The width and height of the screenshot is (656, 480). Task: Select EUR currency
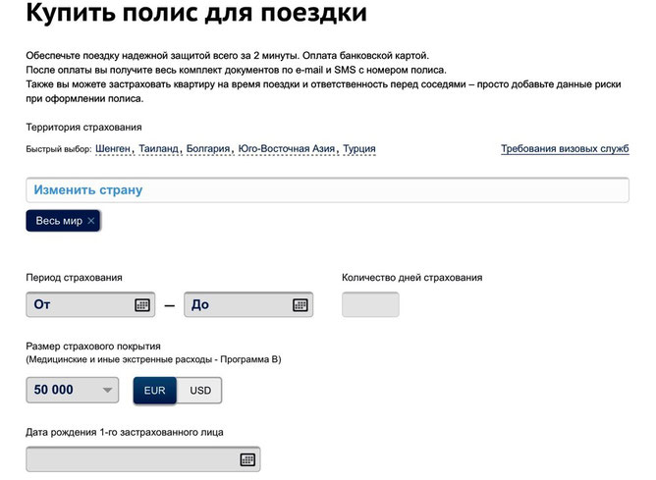click(x=155, y=391)
